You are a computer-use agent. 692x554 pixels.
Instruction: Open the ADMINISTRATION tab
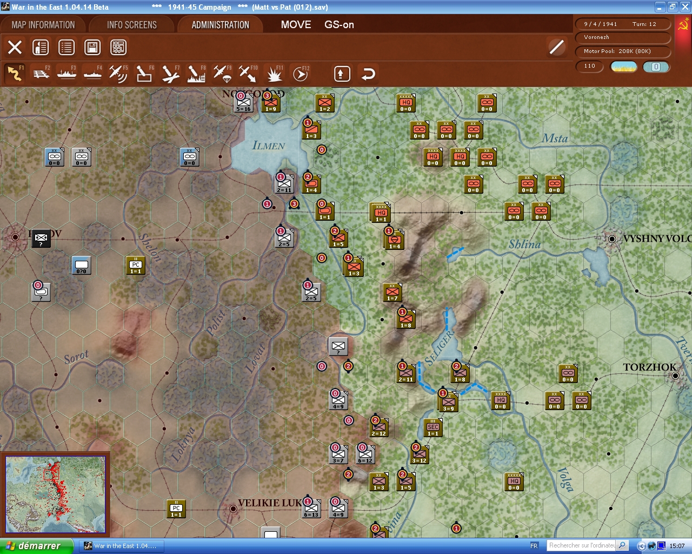[221, 25]
